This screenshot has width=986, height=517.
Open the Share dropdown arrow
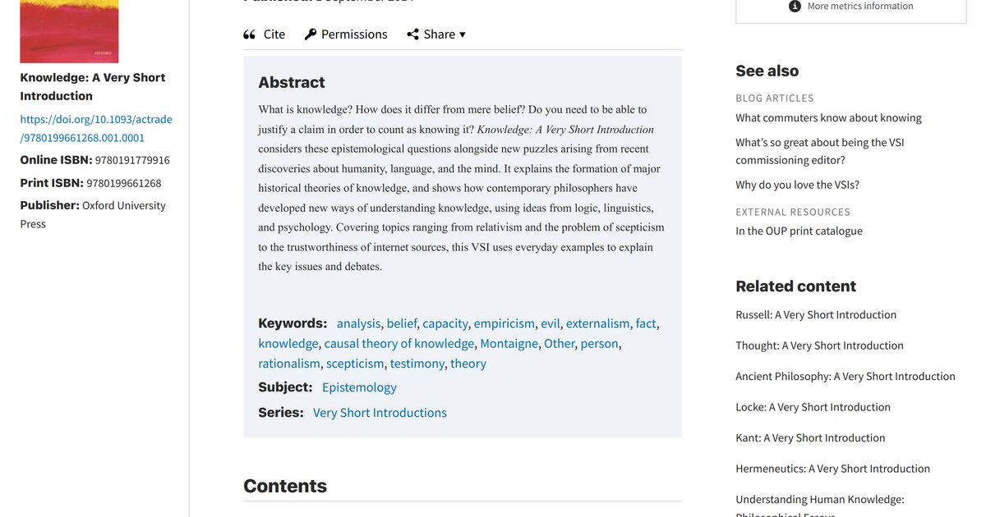coord(462,34)
